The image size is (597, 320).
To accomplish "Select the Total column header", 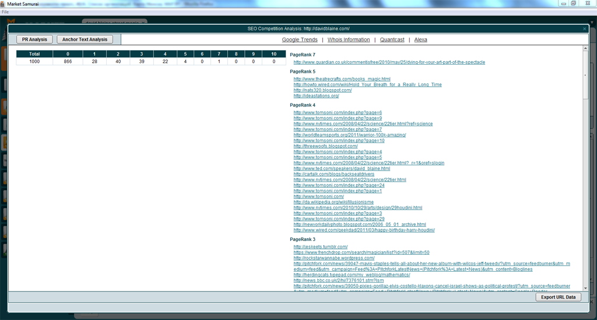I will [x=34, y=54].
